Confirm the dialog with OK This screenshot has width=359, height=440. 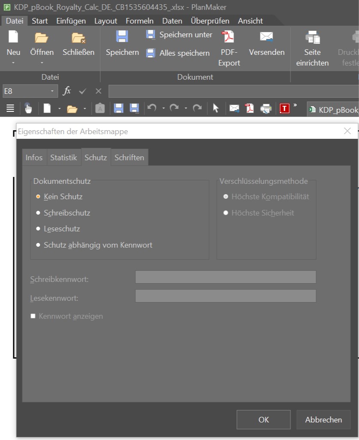[263, 419]
